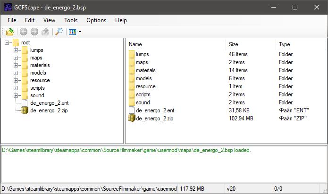
Task: Select sound folder label in tree
Action: tap(37, 95)
